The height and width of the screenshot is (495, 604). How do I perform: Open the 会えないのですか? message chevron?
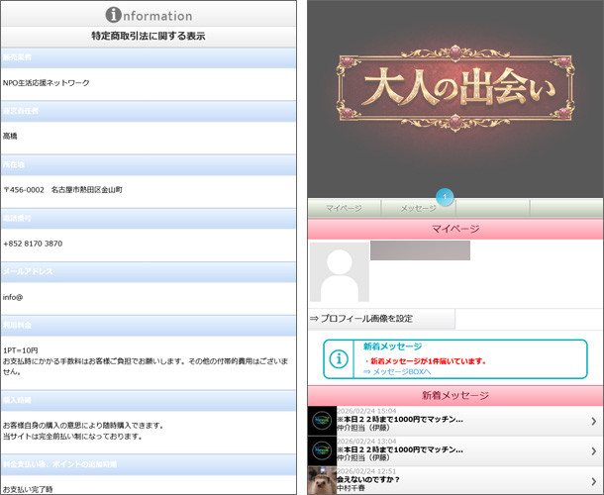click(593, 480)
